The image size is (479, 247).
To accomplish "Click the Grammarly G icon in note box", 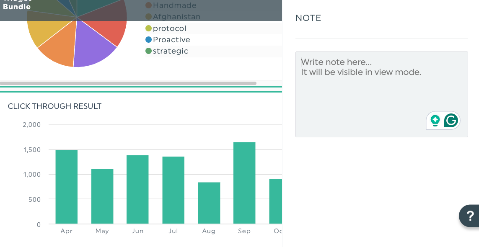I will pyautogui.click(x=451, y=120).
